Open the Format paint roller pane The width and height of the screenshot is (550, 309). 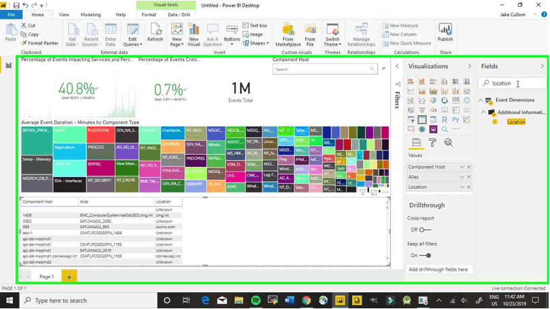[433, 143]
